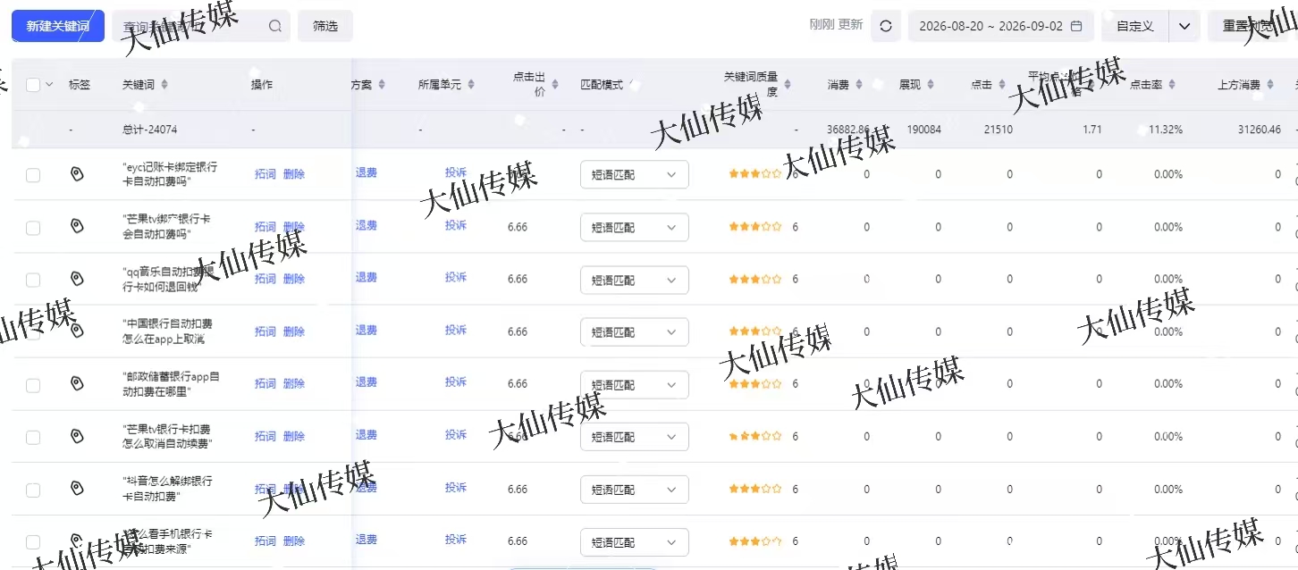Click 投诉 in the 芒果tv银行卡扣费 row
Image resolution: width=1298 pixels, height=570 pixels.
tap(456, 434)
